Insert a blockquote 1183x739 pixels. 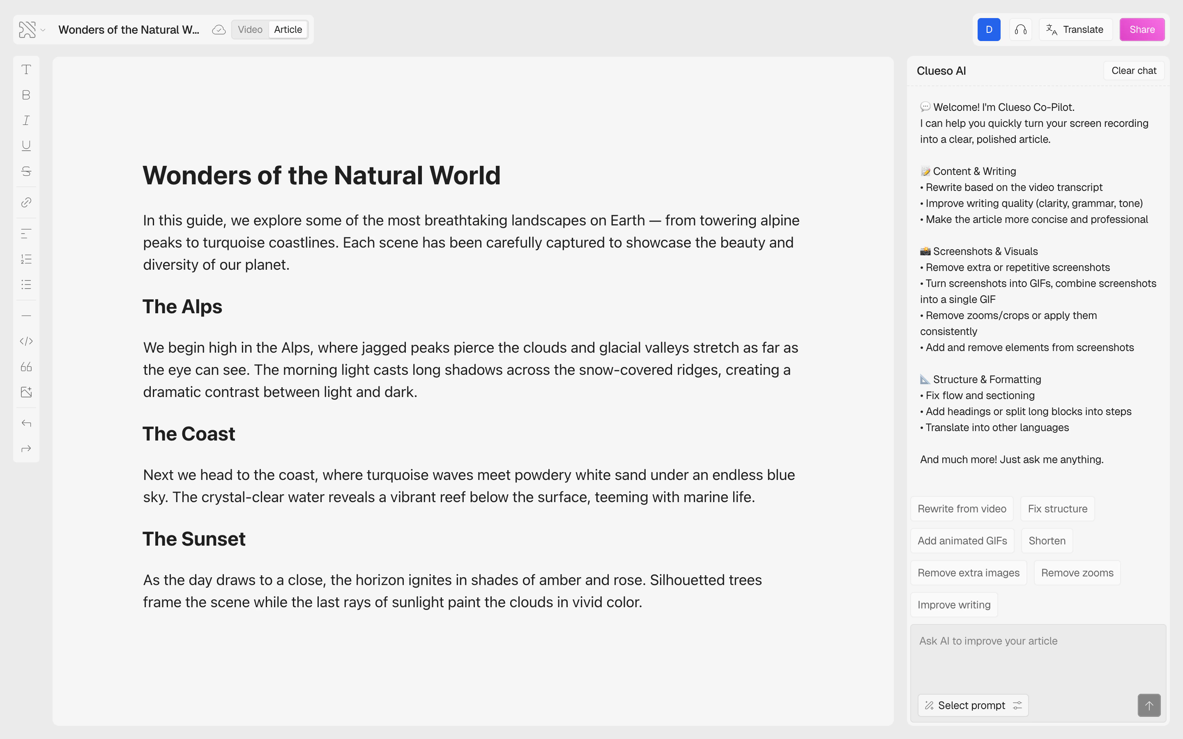[26, 367]
